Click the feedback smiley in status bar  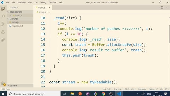tap(161, 89)
